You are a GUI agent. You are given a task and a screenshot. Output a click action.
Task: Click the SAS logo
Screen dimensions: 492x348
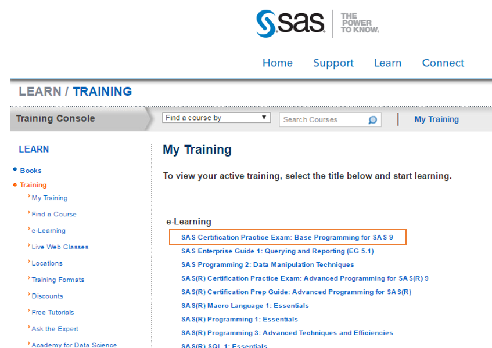pos(290,24)
